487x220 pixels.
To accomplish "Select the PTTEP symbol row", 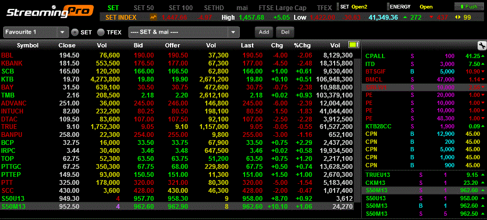I will [177, 174].
